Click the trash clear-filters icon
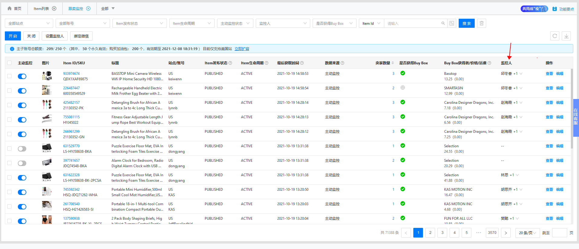 [482, 23]
